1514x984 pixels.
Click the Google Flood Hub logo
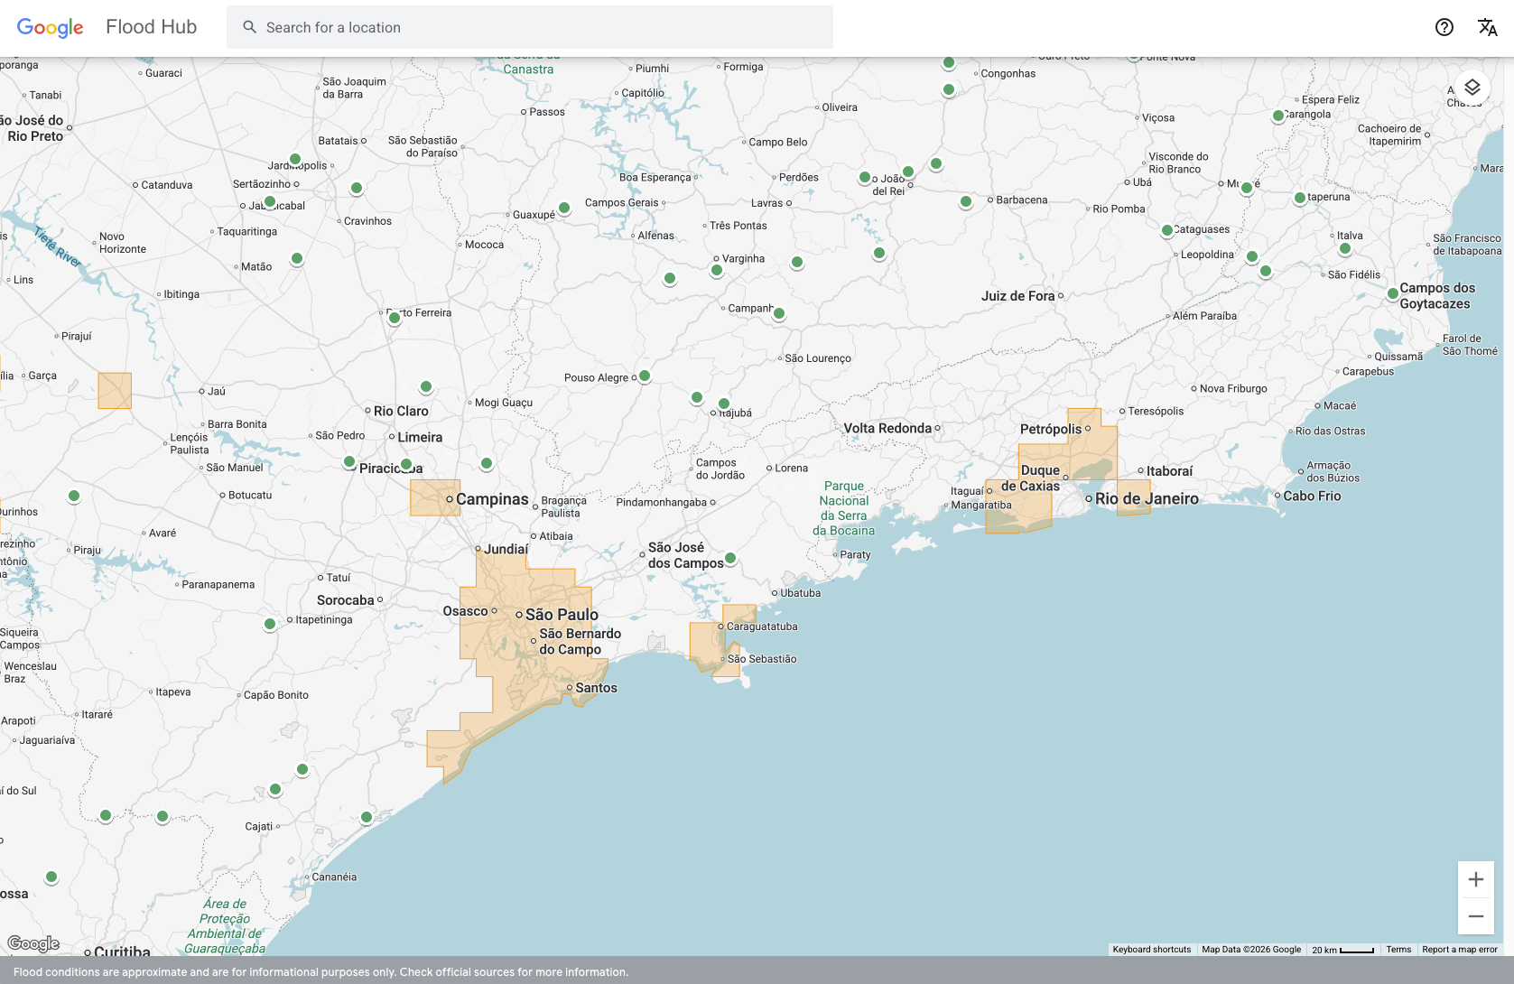click(107, 27)
